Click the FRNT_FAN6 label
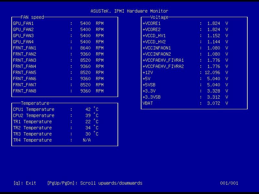Image resolution: width=259 pixels, height=194 pixels. coord(25,79)
